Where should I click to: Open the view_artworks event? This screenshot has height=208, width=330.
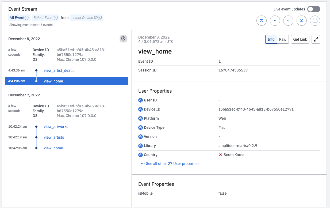[x=56, y=127]
